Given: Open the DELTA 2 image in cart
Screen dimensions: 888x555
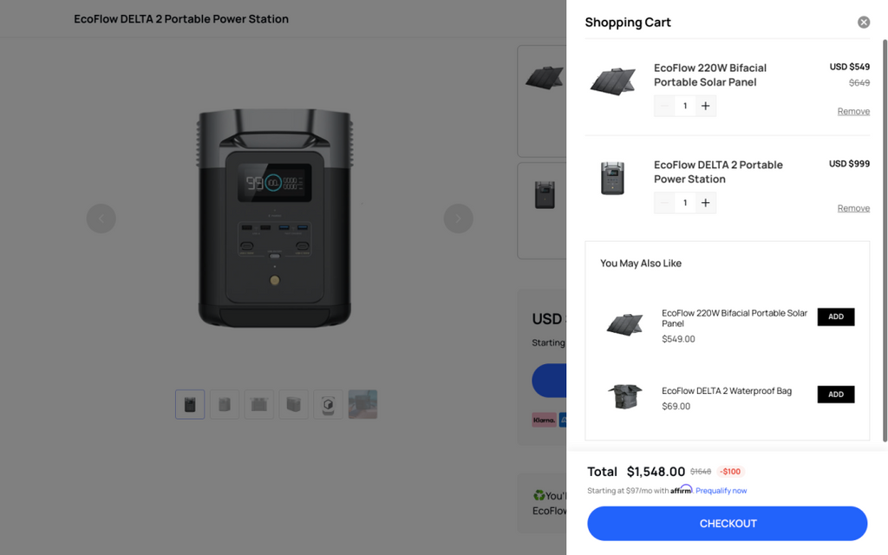Looking at the screenshot, I should tap(612, 178).
